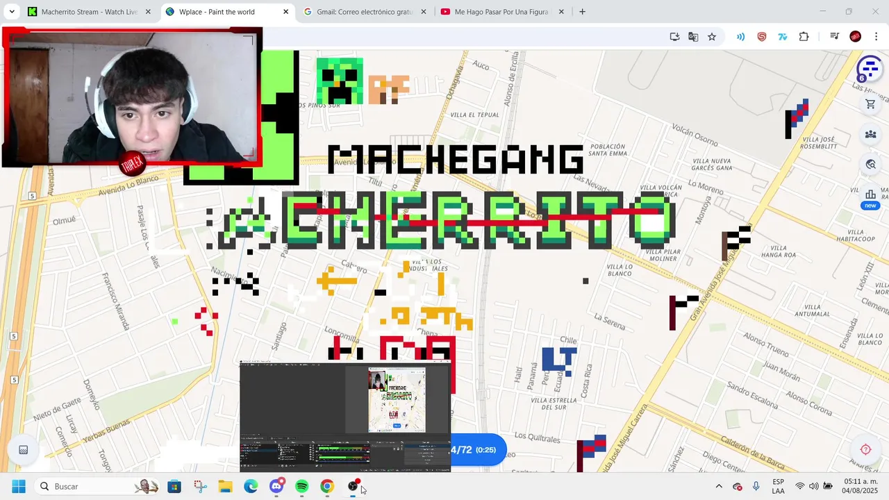Open the Chrome three-dot menu
Screen dimensions: 889x500
coord(876,37)
